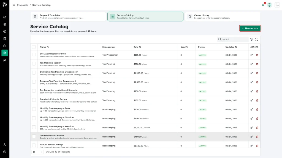
Task: Click Showing 42 of 42 results text
Action: 58,152
